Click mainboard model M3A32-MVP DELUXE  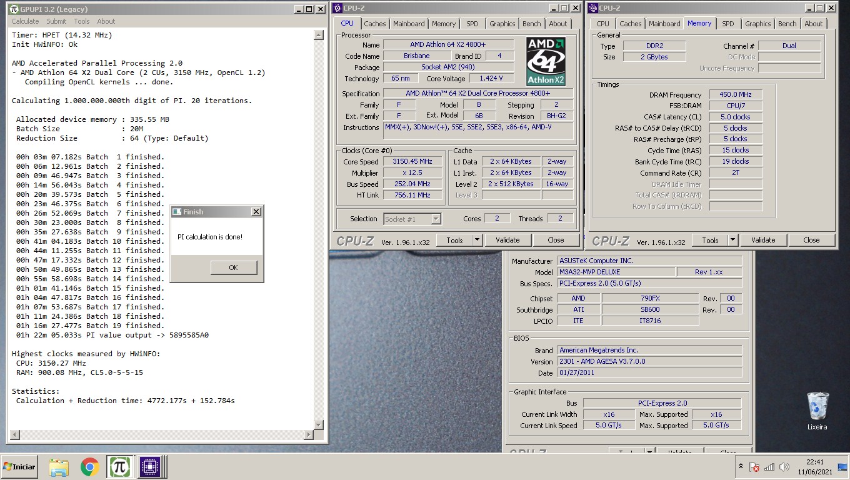(616, 272)
